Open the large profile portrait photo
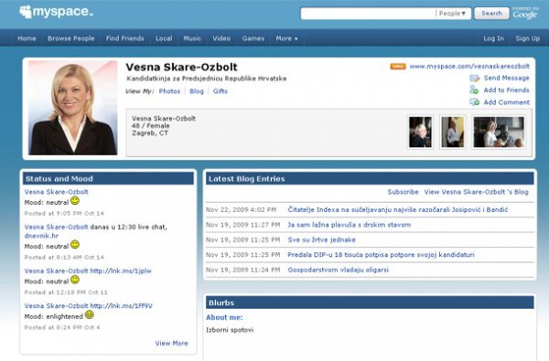The image size is (549, 361). click(73, 108)
